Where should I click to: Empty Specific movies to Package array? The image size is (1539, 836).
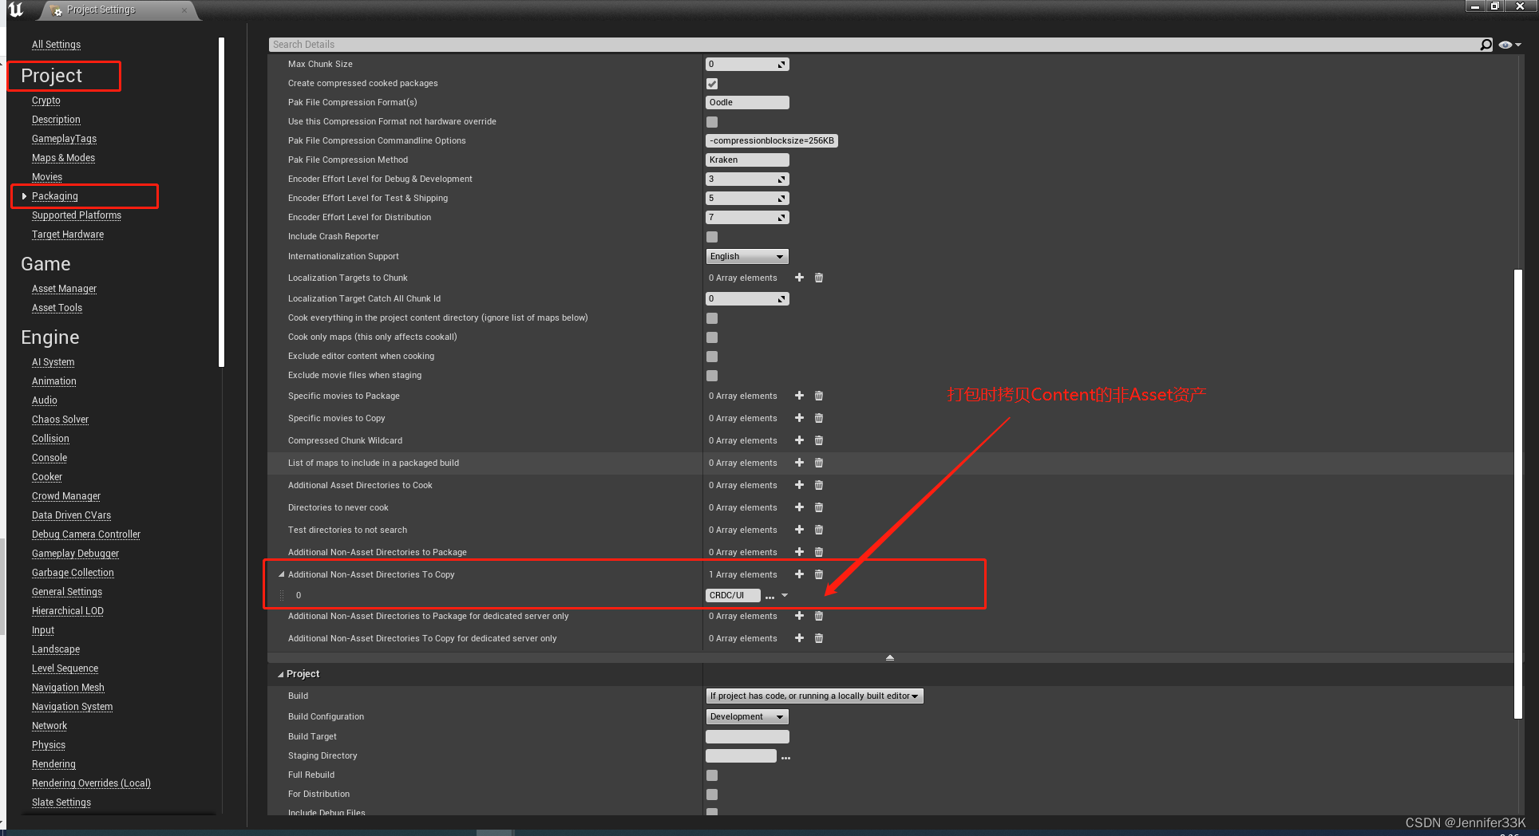pos(818,396)
